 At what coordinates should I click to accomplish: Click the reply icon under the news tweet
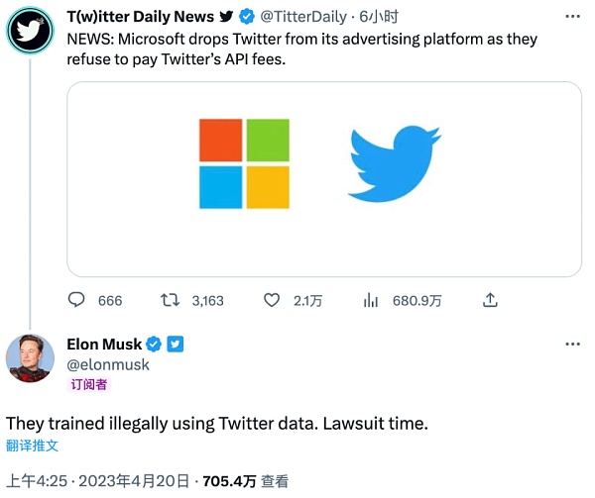79,300
